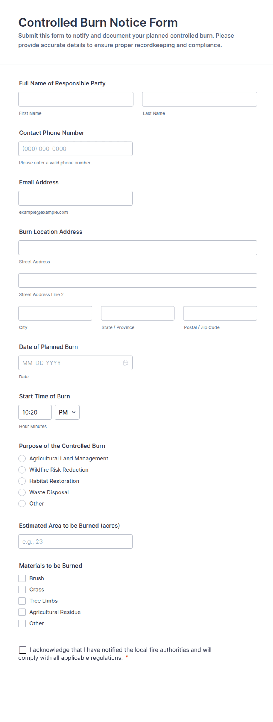Click the Contact Phone Number field
The height and width of the screenshot is (722, 273).
tap(75, 149)
